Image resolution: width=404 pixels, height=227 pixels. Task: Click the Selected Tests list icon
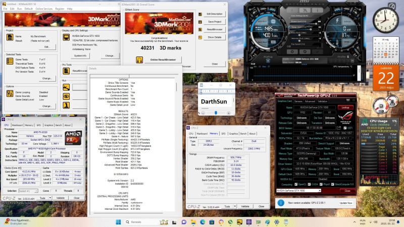pos(10,61)
